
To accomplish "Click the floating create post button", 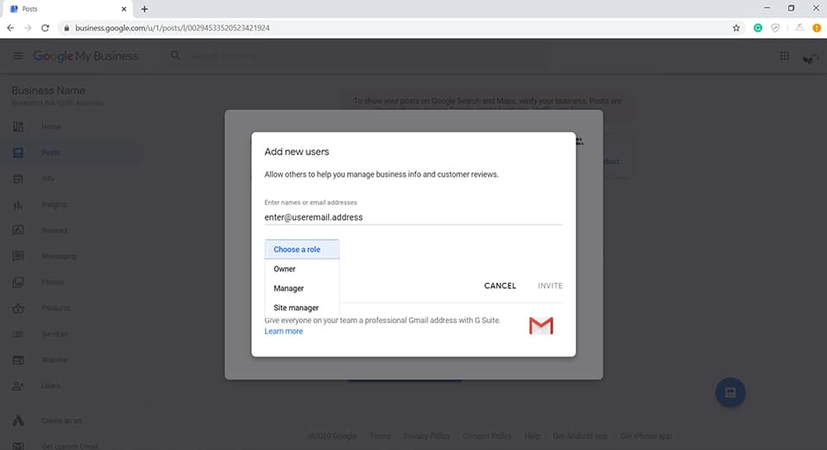I will [730, 392].
